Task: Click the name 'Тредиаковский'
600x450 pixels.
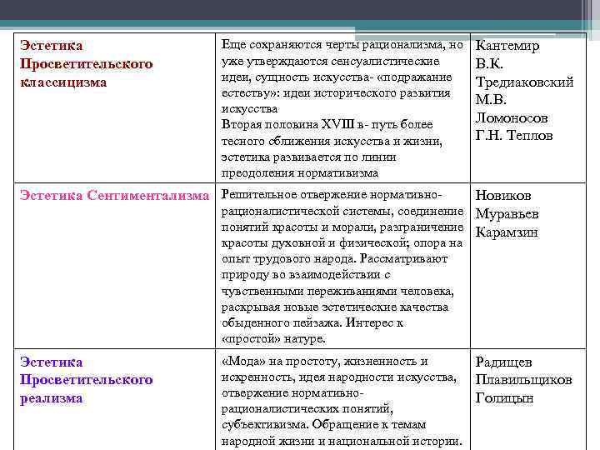Action: coord(525,82)
